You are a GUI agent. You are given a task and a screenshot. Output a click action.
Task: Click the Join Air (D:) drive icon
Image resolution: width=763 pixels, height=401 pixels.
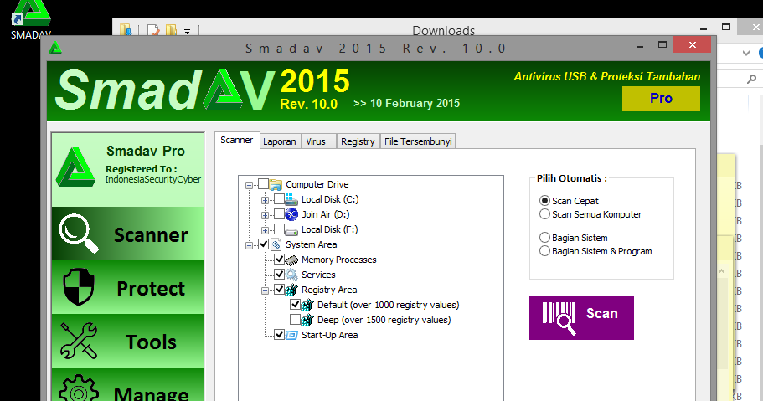click(x=291, y=214)
